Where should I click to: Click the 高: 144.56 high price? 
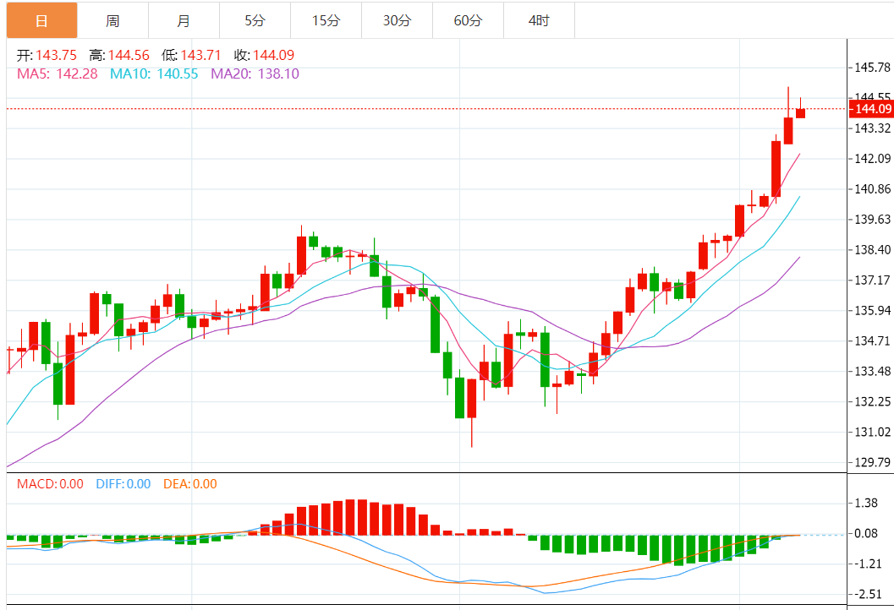click(119, 55)
